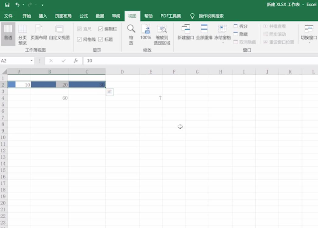Open the 缩放 zoom dialog
The width and height of the screenshot is (318, 228).
pyautogui.click(x=131, y=34)
